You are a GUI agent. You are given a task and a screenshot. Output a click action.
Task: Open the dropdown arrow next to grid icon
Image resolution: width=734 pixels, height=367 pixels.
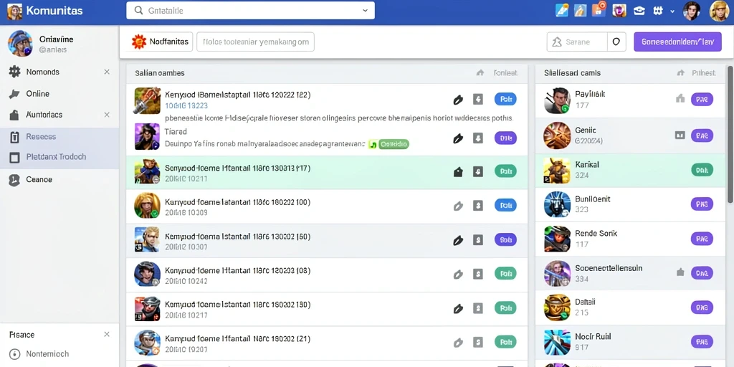[x=672, y=11]
